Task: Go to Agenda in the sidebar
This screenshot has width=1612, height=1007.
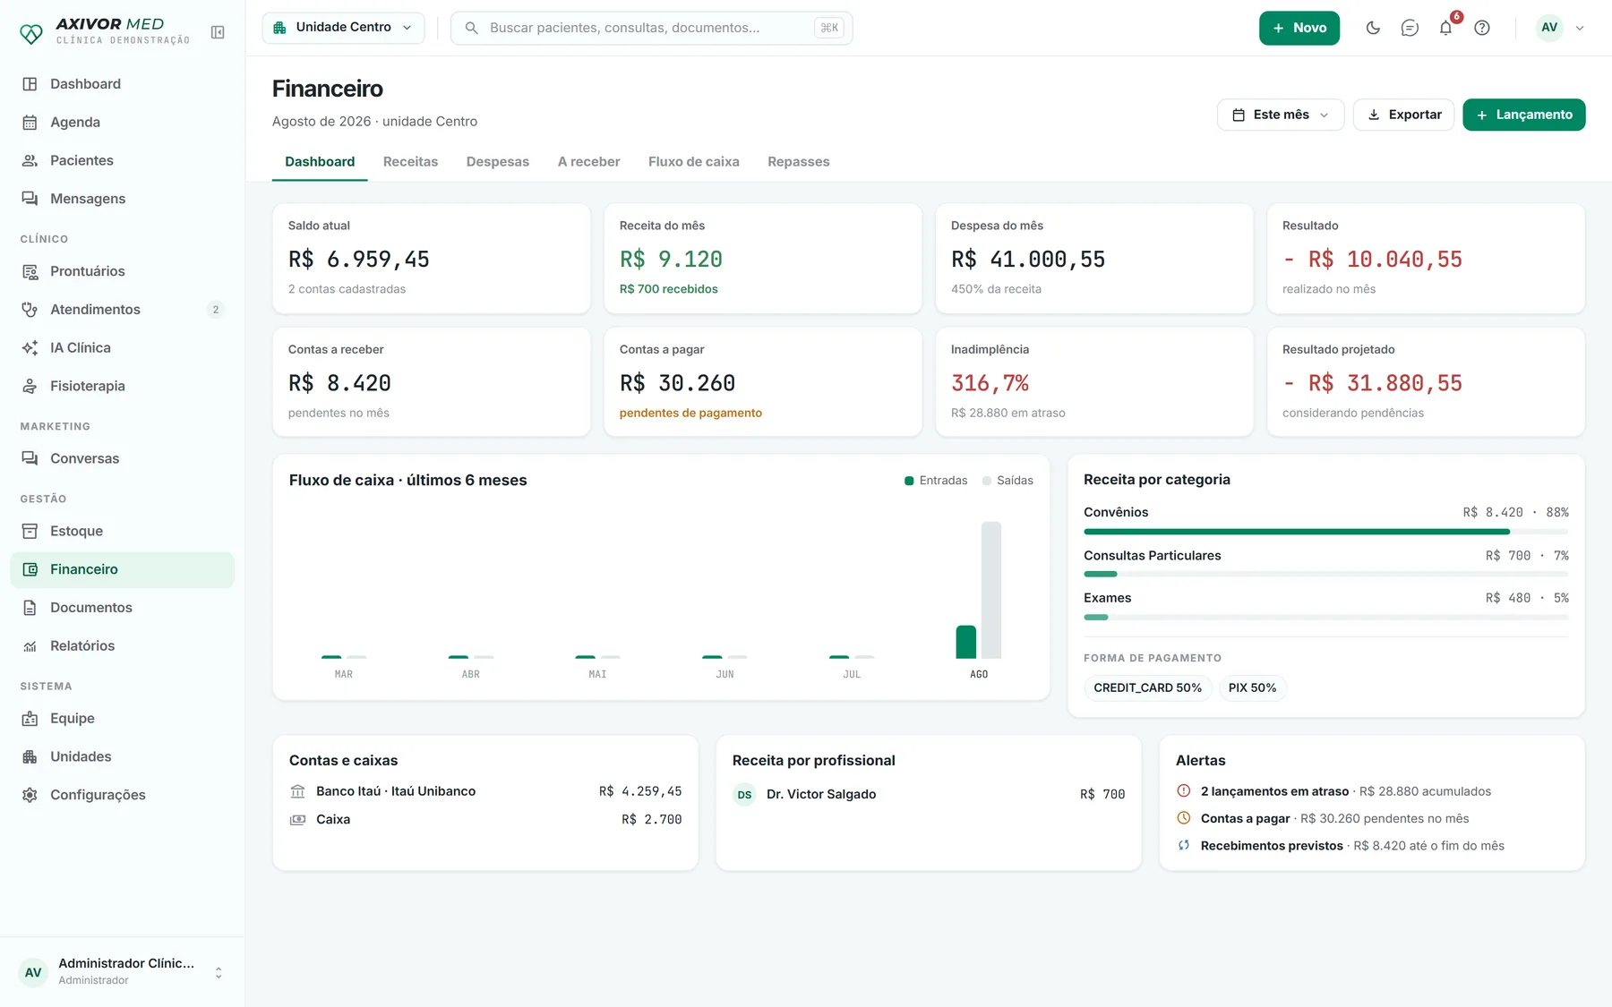Action: click(x=122, y=123)
